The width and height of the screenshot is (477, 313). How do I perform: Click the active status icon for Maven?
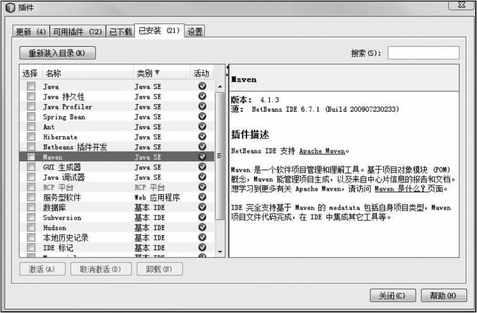click(x=202, y=157)
